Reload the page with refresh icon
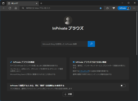138x101 pixels. pyautogui.click(x=10, y=8)
